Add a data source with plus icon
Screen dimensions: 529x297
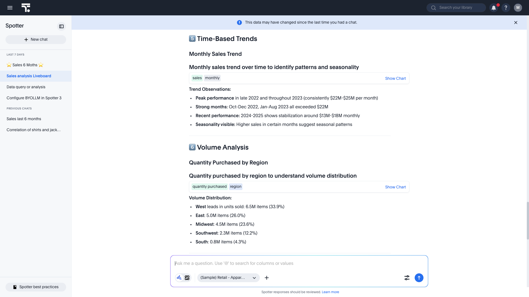(x=267, y=278)
